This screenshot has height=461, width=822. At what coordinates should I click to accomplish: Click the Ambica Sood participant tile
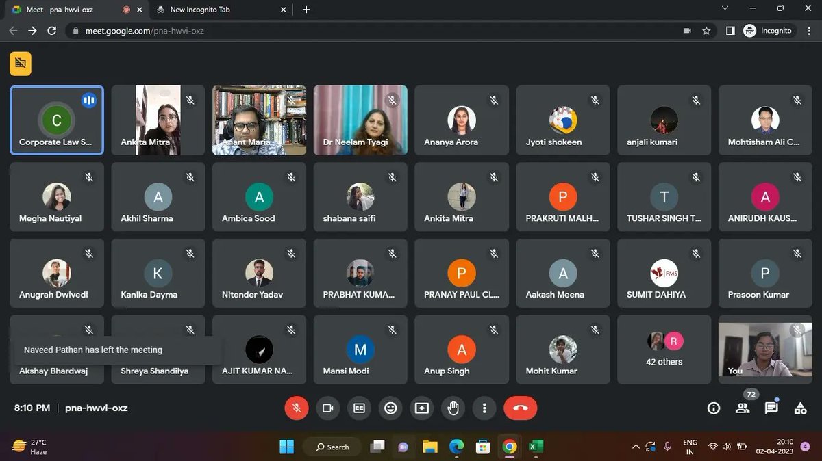coord(259,197)
